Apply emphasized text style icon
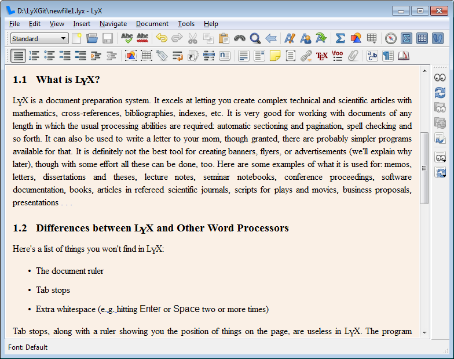The height and width of the screenshot is (359, 454). coord(290,38)
